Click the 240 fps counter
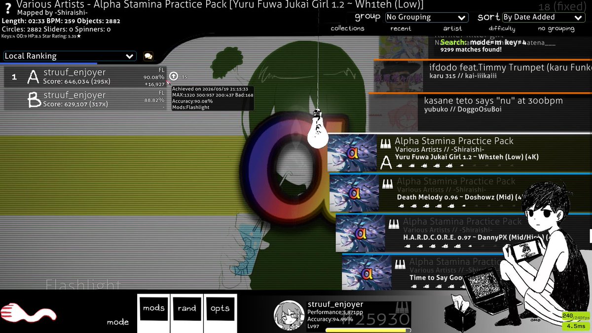The image size is (592, 333). [x=575, y=316]
